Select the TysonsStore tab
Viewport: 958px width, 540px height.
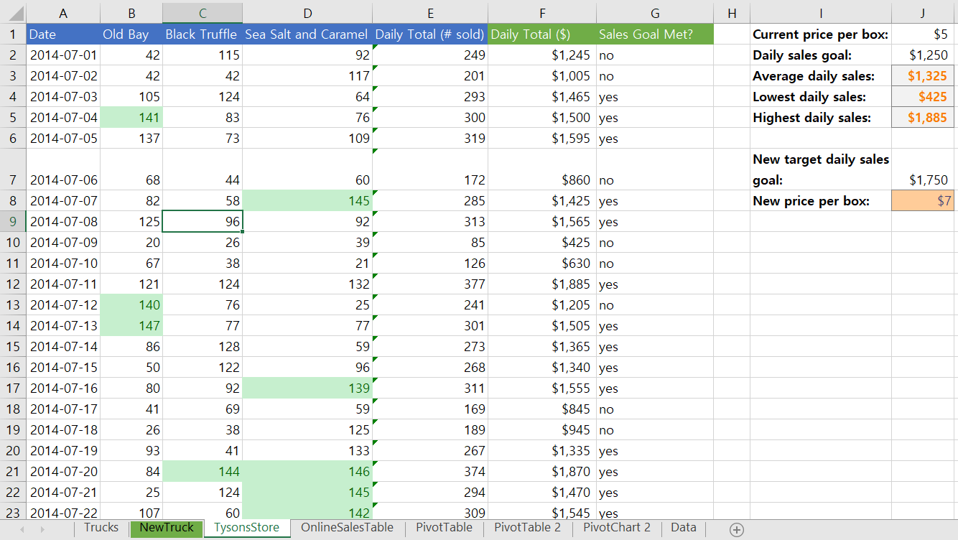pyautogui.click(x=247, y=527)
